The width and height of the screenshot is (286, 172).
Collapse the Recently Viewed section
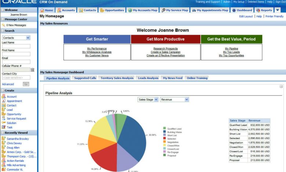tap(3, 133)
